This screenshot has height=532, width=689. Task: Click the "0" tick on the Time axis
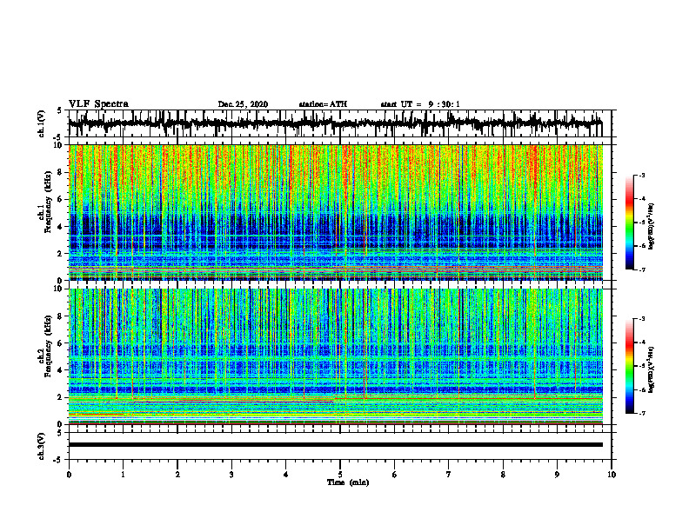[69, 475]
